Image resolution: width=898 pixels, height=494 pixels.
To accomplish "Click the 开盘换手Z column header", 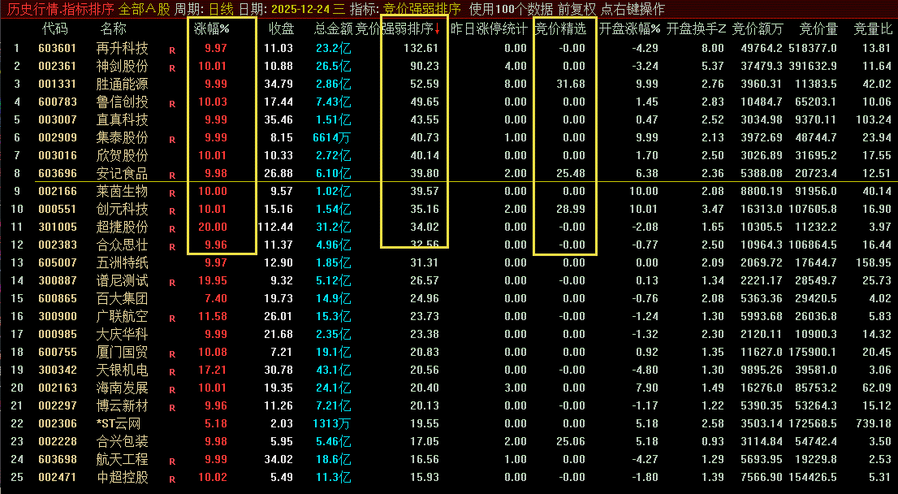I will click(x=697, y=28).
